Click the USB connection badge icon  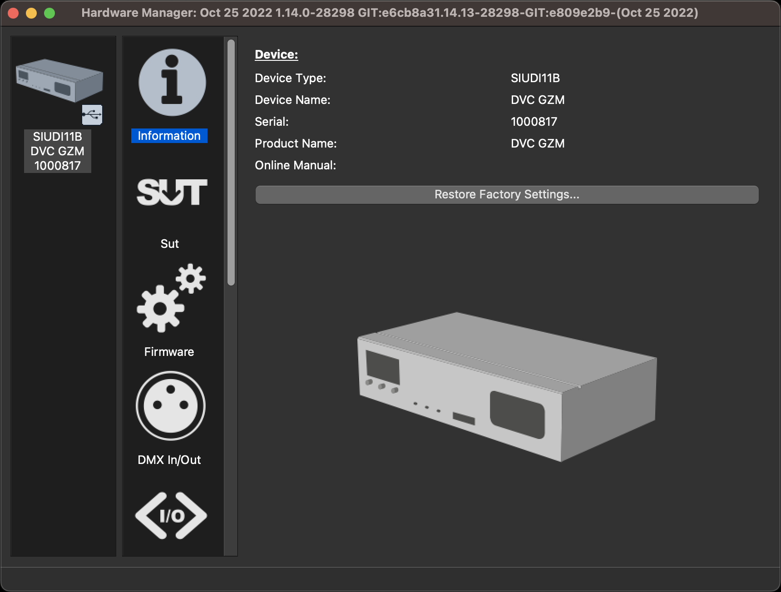92,115
